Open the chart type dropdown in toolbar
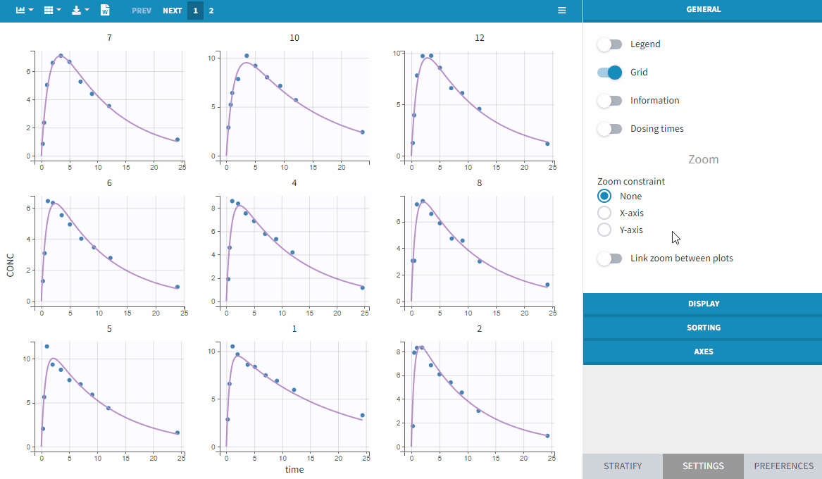 [x=25, y=11]
